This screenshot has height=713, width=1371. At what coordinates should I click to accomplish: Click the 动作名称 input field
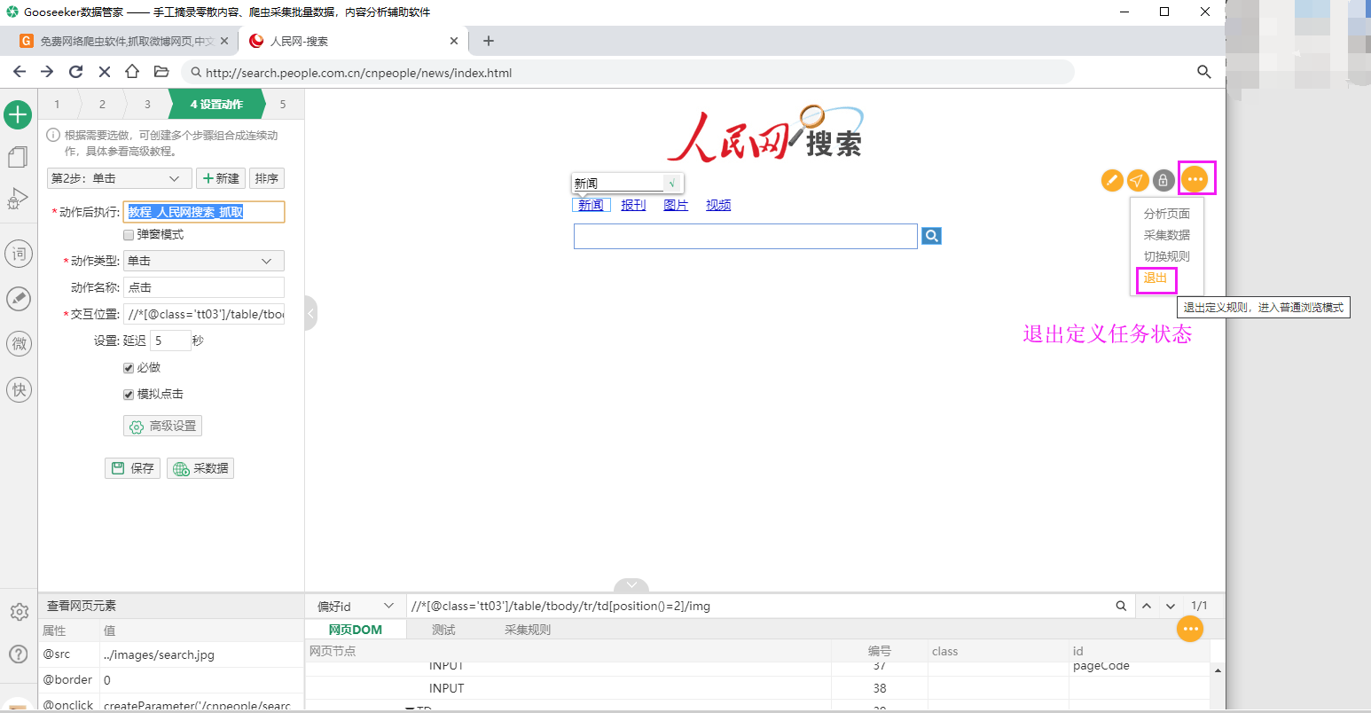pos(204,287)
